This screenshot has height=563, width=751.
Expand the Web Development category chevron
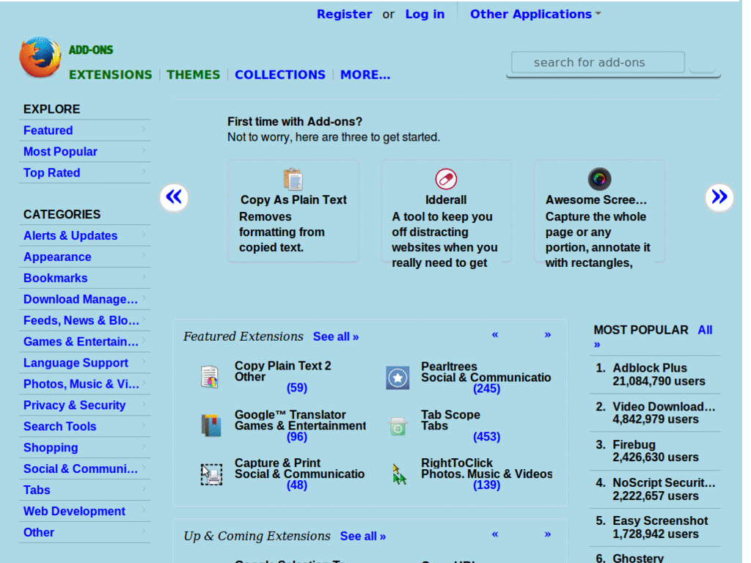pyautogui.click(x=145, y=511)
